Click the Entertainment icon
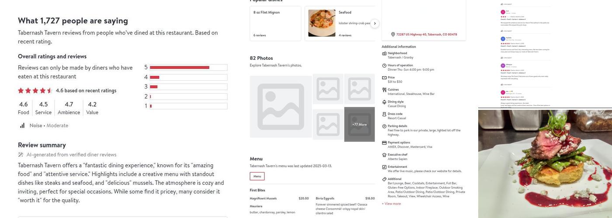This screenshot has height=218, width=612. 384,167
